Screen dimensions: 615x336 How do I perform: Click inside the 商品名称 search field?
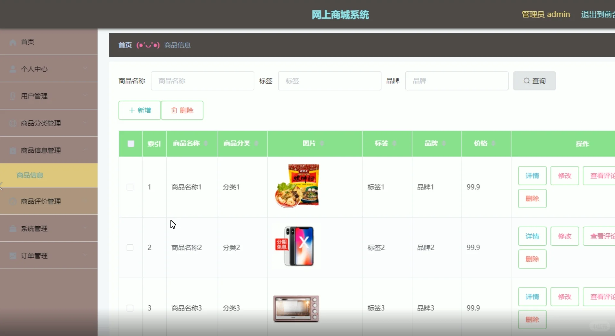[x=202, y=81]
